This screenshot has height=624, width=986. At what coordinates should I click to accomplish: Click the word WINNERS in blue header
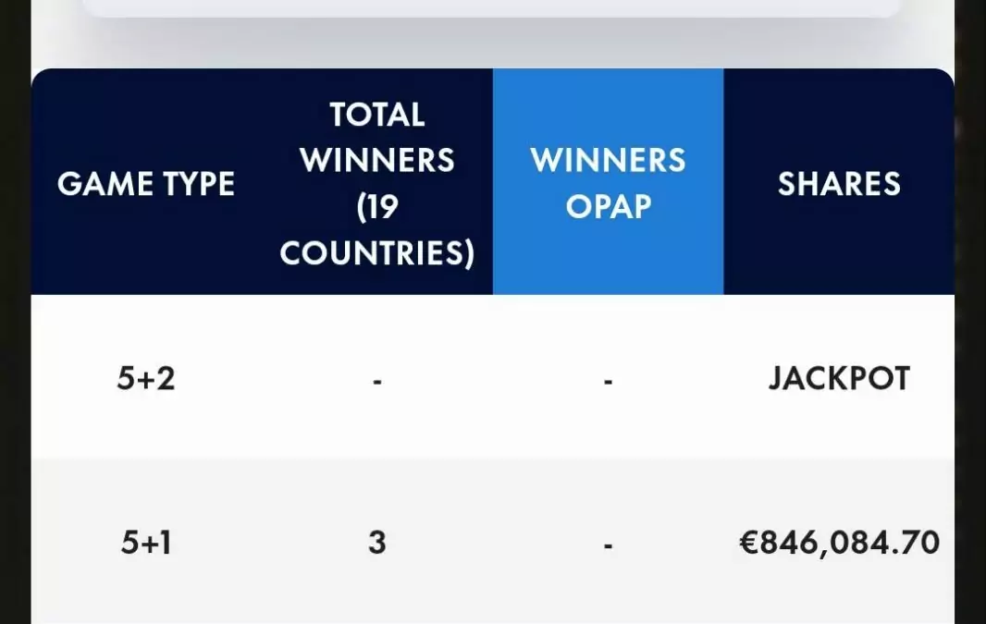[608, 161]
